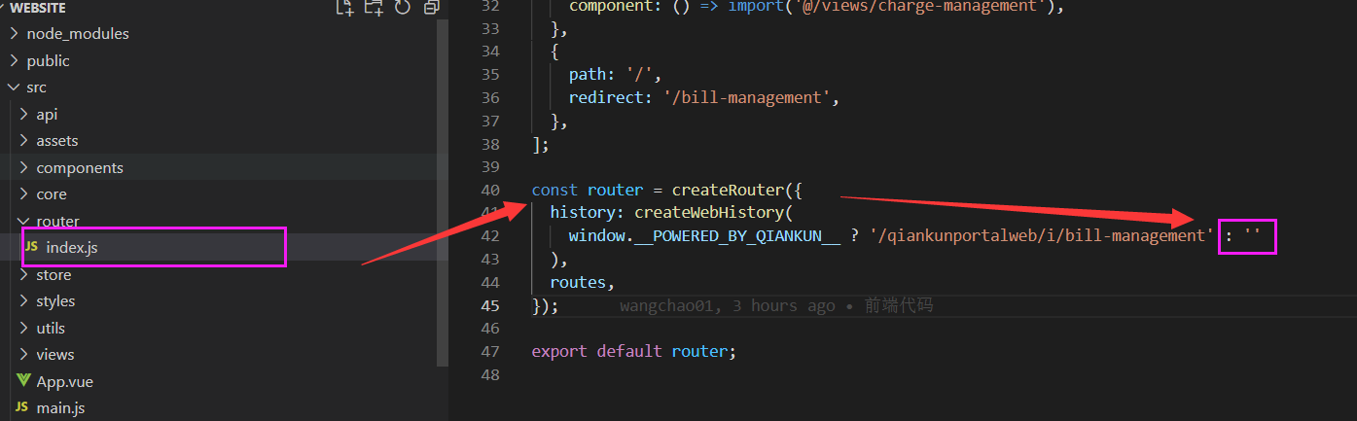
Task: Select the assets folder label
Action: point(57,141)
